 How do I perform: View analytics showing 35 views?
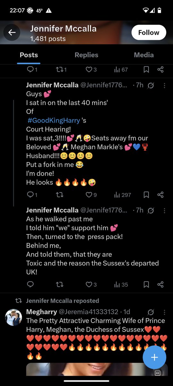click(x=121, y=284)
